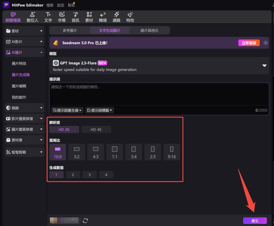The height and width of the screenshot is (226, 274).
Task: Choose 1:1 aspect ratio
Action: [115, 152]
